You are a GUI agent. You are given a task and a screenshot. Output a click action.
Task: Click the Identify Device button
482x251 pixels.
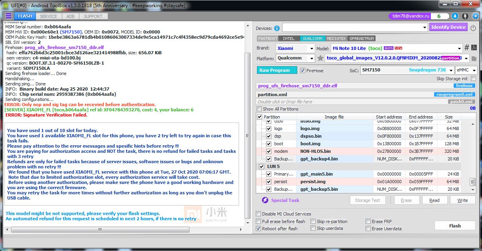pos(448,28)
